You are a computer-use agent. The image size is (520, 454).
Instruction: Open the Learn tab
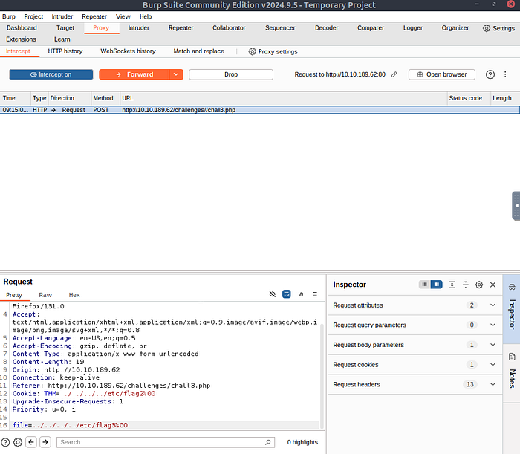pos(62,39)
